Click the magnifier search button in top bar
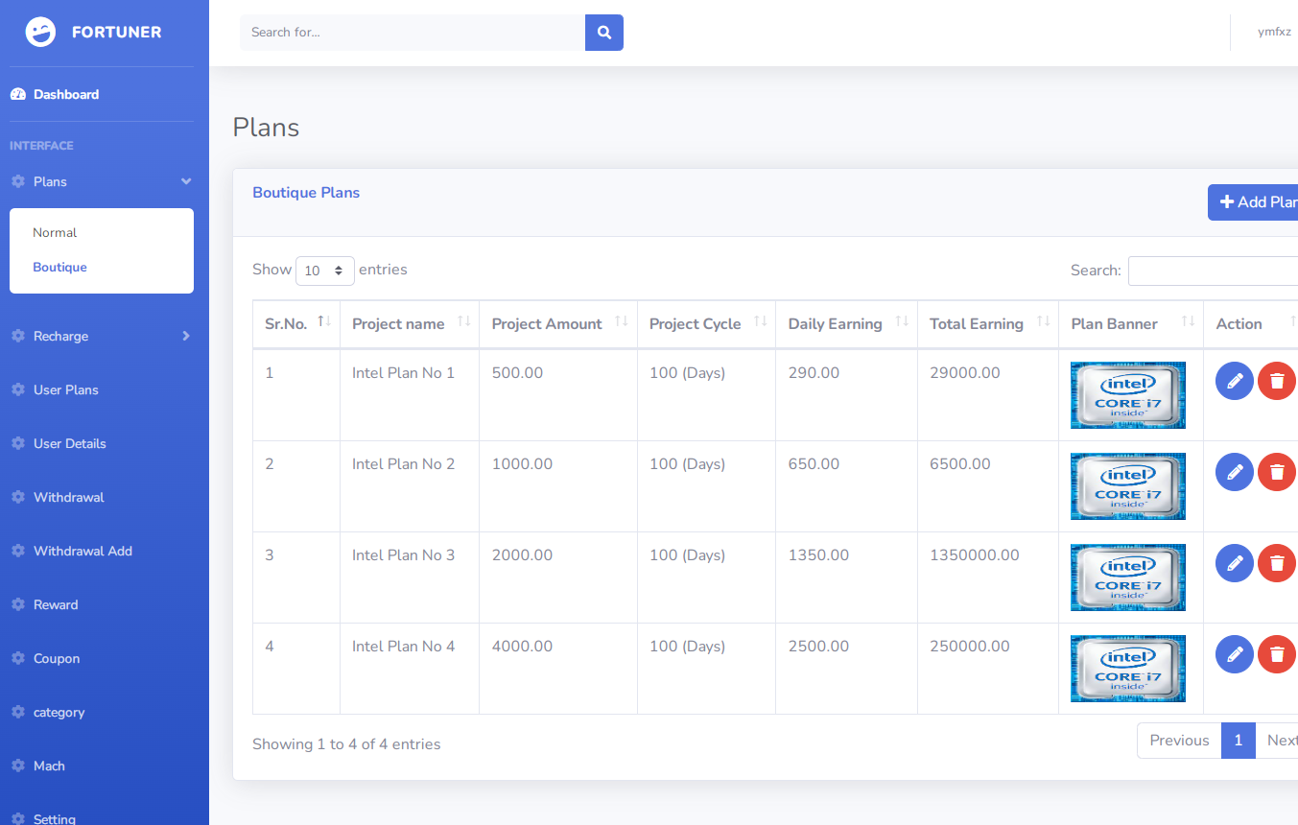The height and width of the screenshot is (825, 1298). (x=604, y=33)
